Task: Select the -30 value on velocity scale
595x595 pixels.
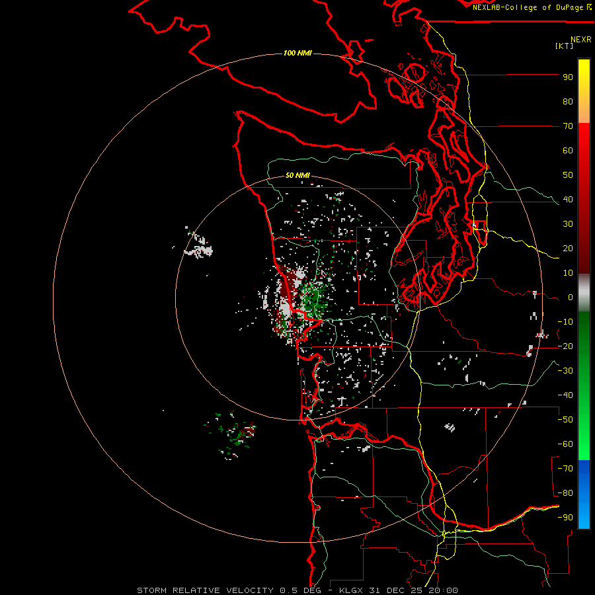Action: (x=565, y=371)
